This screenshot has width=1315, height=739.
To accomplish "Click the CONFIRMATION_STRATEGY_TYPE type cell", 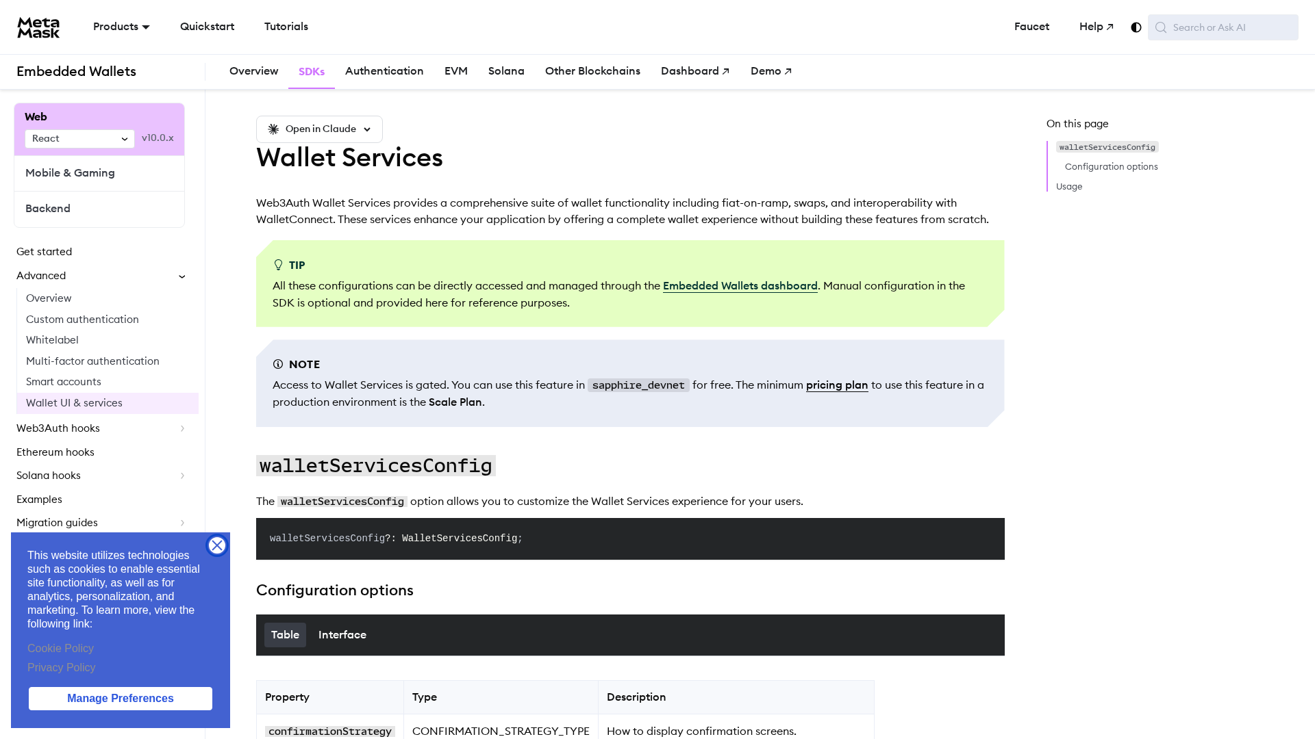I will pyautogui.click(x=501, y=731).
